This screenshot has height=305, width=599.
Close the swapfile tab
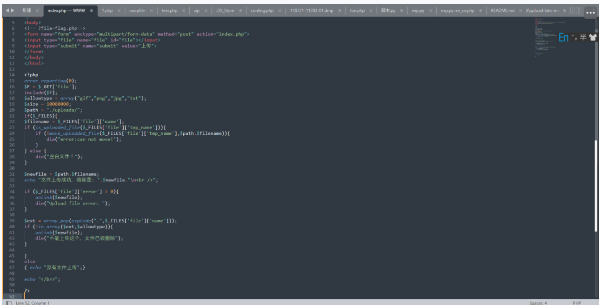(x=152, y=10)
